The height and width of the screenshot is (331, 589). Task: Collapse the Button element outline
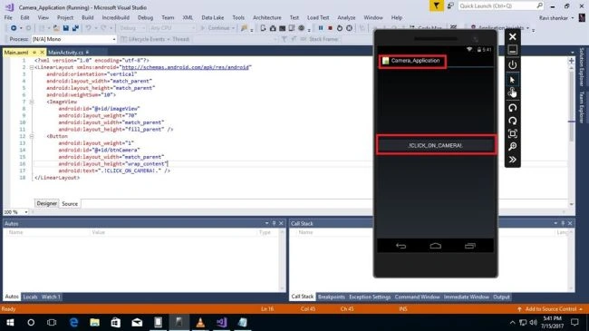(x=32, y=136)
